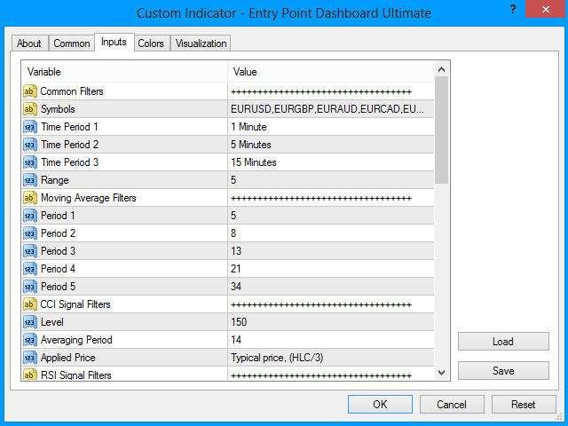Select the 'Averaging Period' variable name
Screen dimensions: 568x426
(76, 340)
